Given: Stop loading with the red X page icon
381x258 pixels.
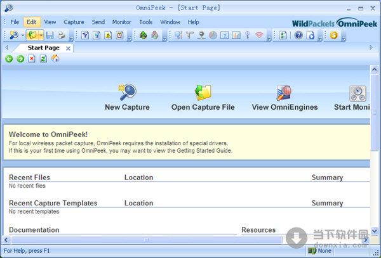Looking at the screenshot, I should point(32,59).
